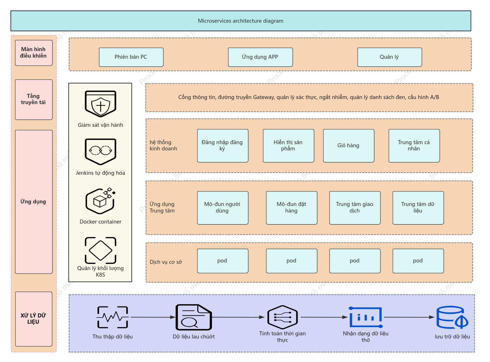Click the Tính toán thời gian thực caption
The image size is (490, 362).
(x=282, y=337)
